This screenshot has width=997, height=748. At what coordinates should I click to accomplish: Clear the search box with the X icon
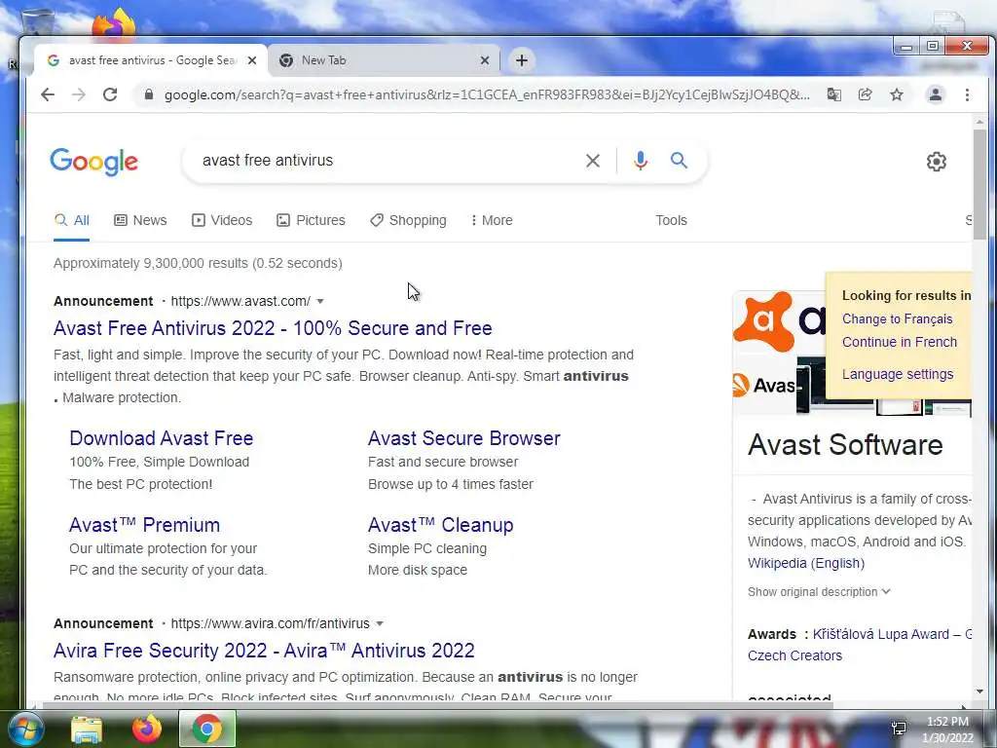click(593, 161)
